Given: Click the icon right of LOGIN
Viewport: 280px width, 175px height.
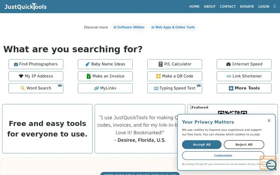Looking at the screenshot, I should (x=275, y=6).
